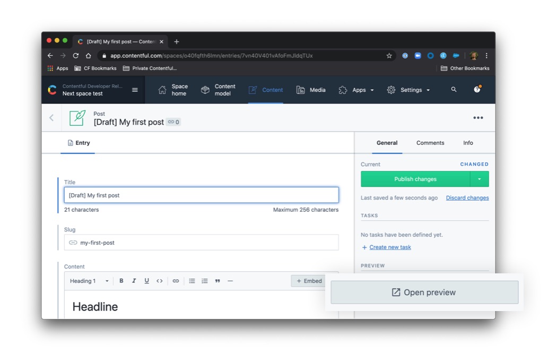This screenshot has width=548, height=362.
Task: Go to Space home
Action: pyautogui.click(x=172, y=90)
